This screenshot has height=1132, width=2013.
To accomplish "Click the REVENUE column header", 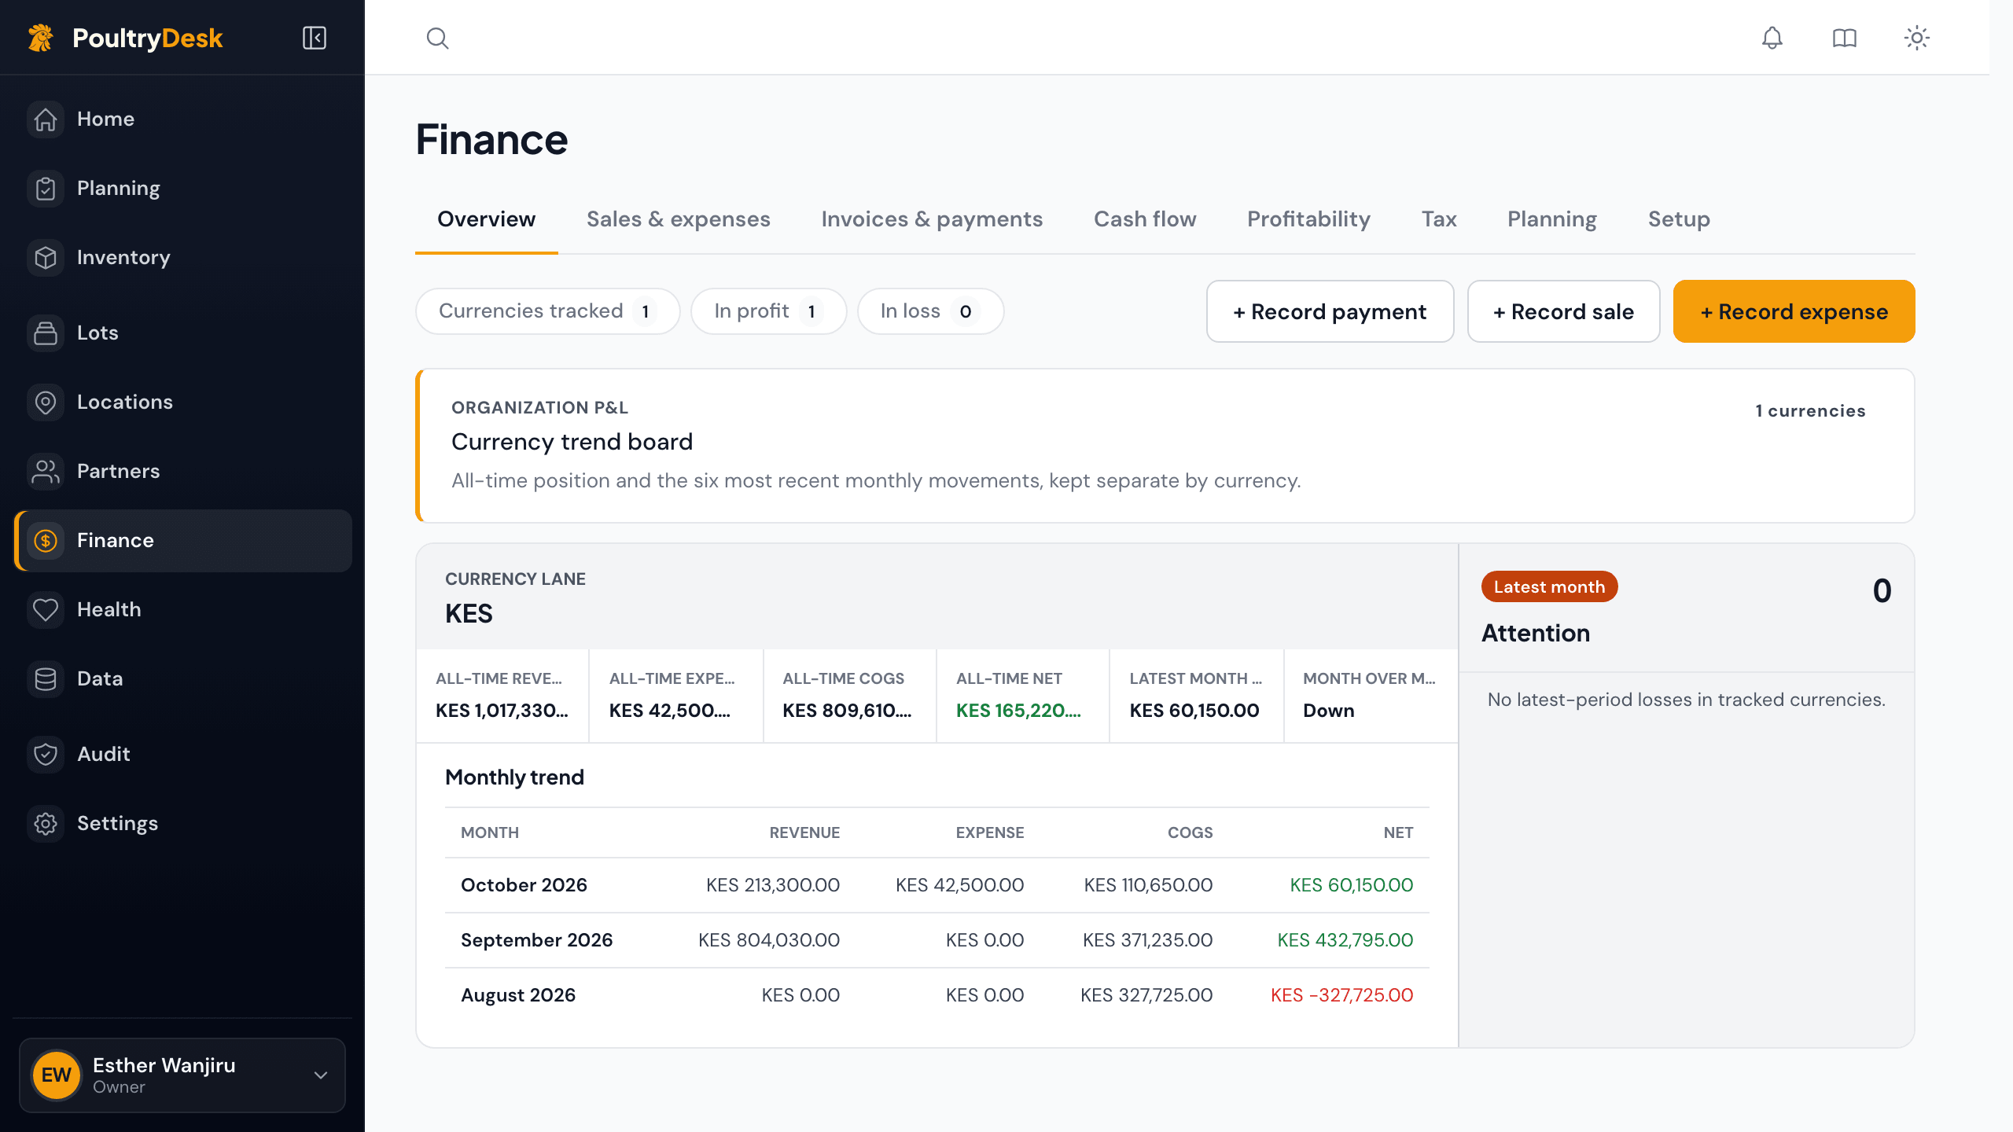I will point(804,832).
